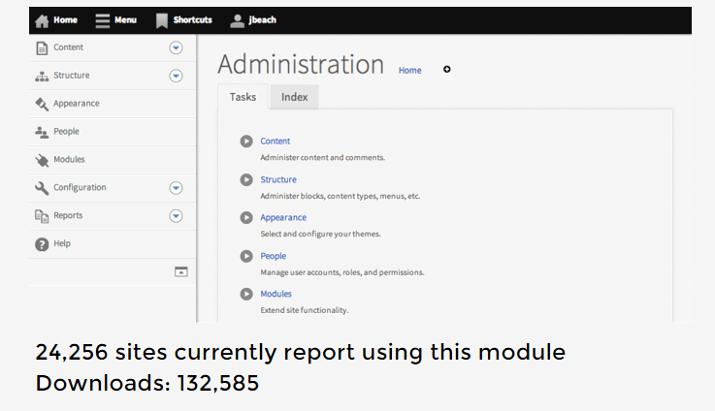
Task: Click the add shortcut plus icon
Action: (447, 69)
